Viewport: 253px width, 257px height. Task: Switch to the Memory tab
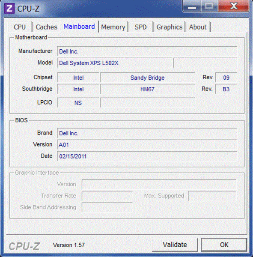(x=113, y=27)
